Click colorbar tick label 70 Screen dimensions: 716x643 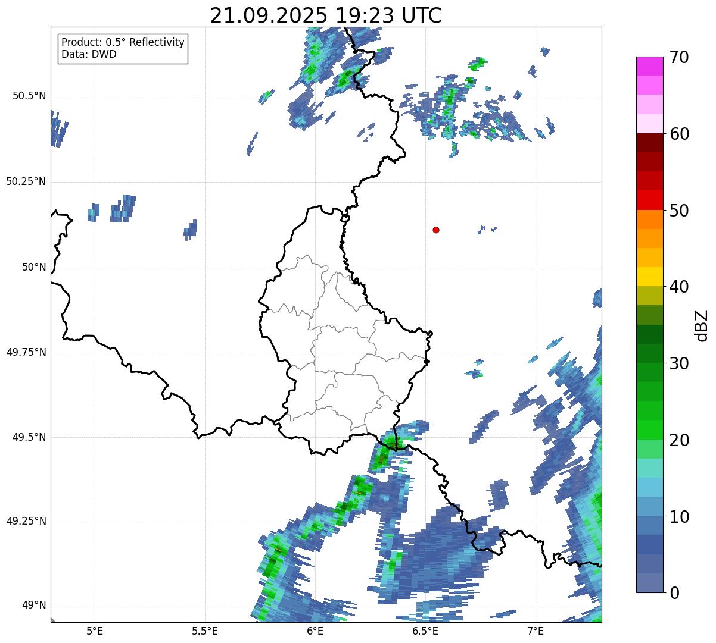click(678, 57)
